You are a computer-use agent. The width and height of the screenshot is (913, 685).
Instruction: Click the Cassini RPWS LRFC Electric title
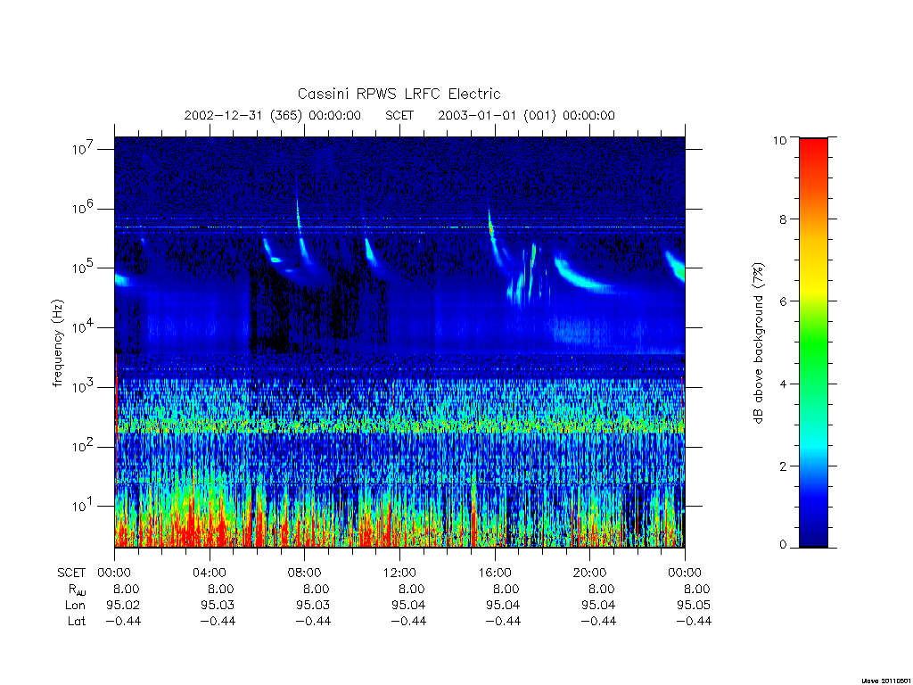point(399,94)
